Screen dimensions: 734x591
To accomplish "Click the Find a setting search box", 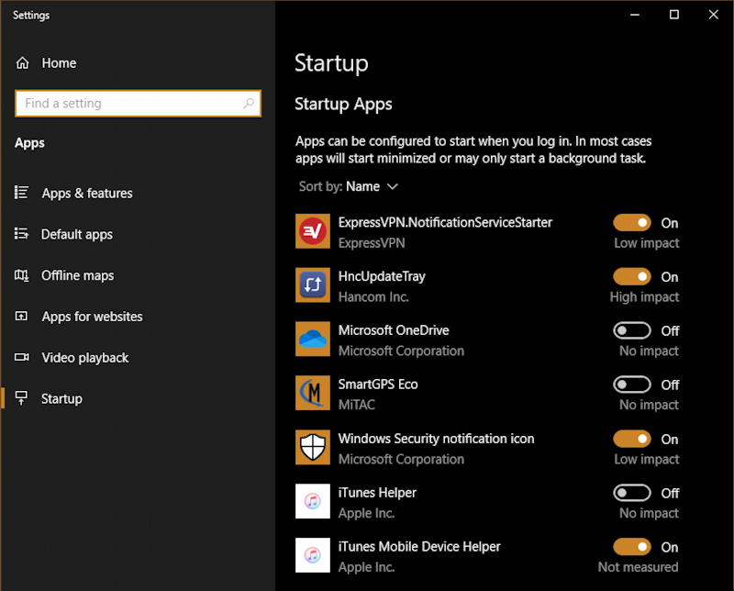I will [128, 104].
